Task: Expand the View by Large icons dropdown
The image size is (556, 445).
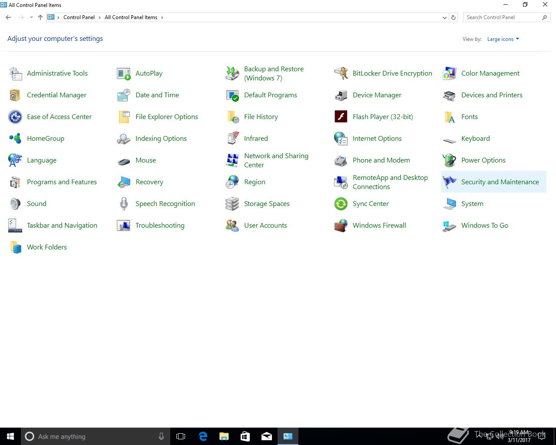Action: pos(503,39)
